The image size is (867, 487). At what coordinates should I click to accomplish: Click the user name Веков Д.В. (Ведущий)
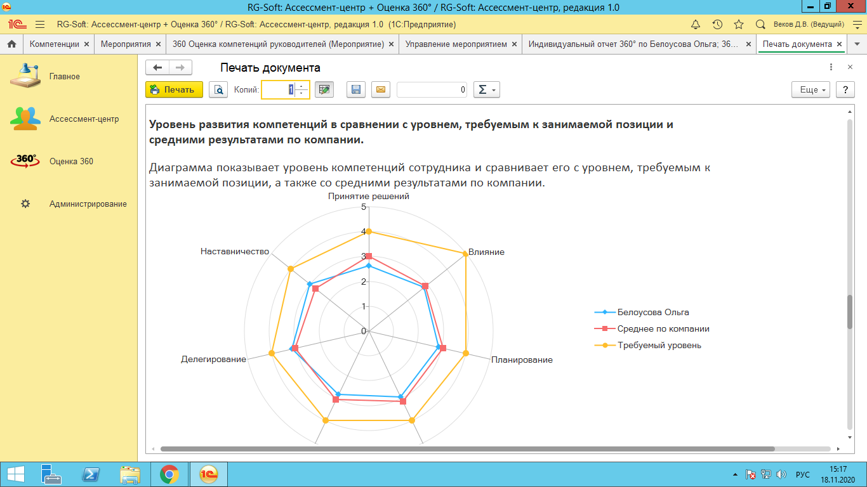click(809, 25)
